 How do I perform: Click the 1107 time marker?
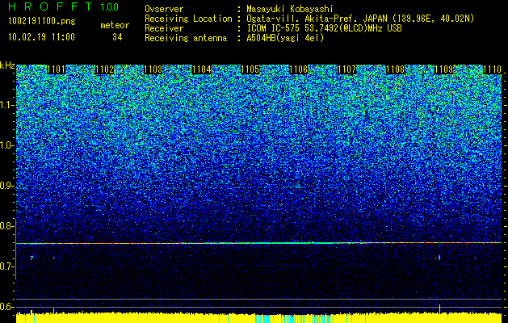click(346, 69)
